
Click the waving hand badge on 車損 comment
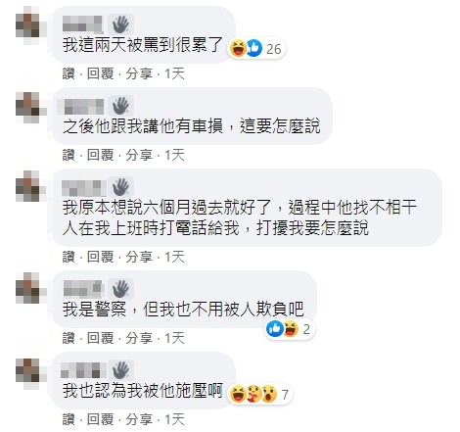120,106
